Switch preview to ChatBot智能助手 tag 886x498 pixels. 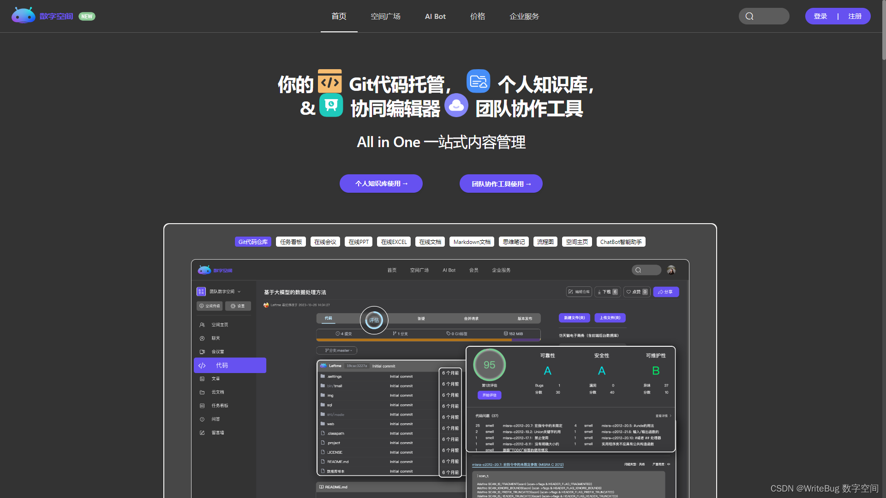click(621, 242)
